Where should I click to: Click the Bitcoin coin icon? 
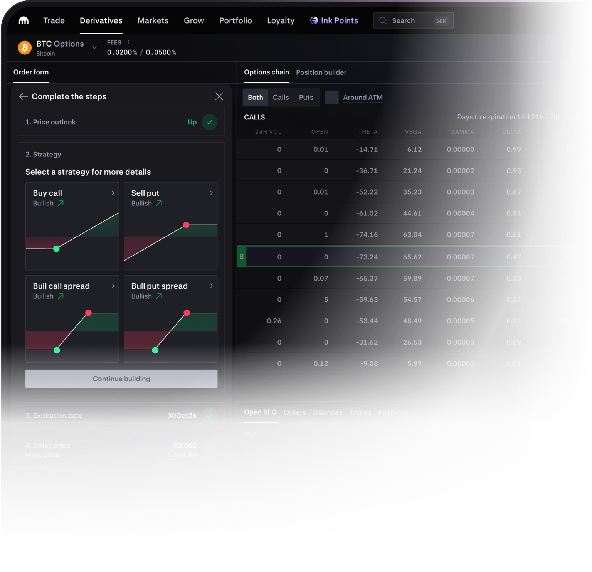(25, 47)
